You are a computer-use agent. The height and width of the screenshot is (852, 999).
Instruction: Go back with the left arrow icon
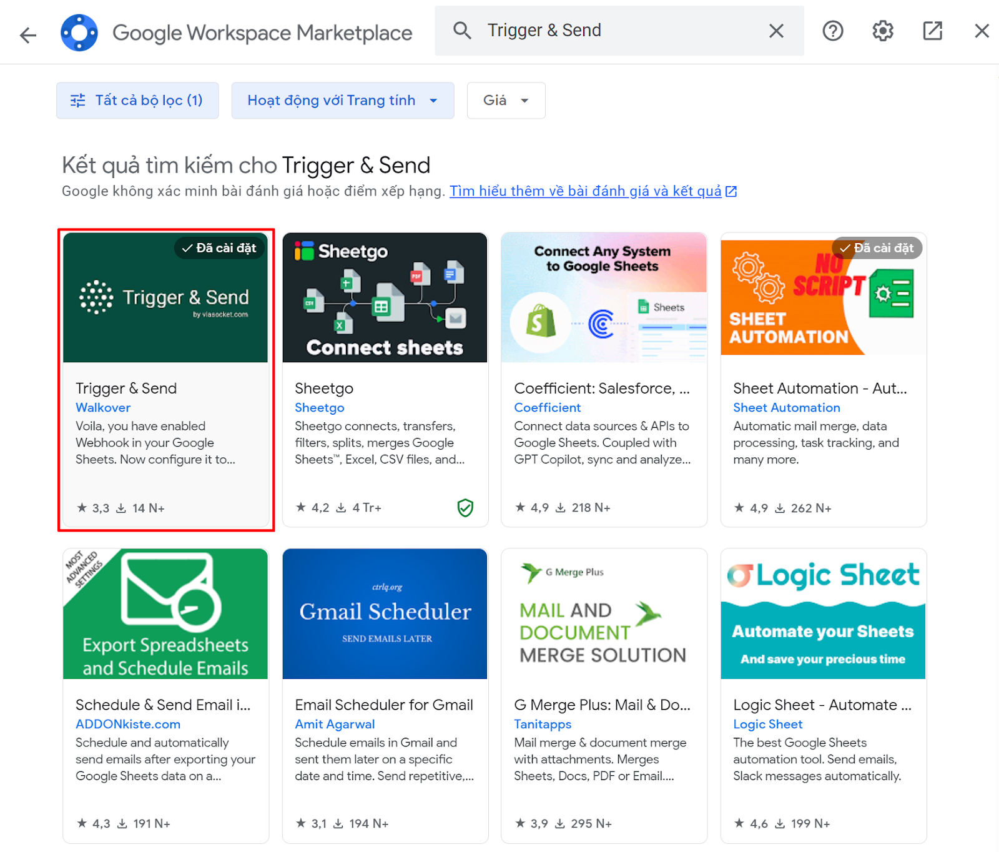[28, 35]
